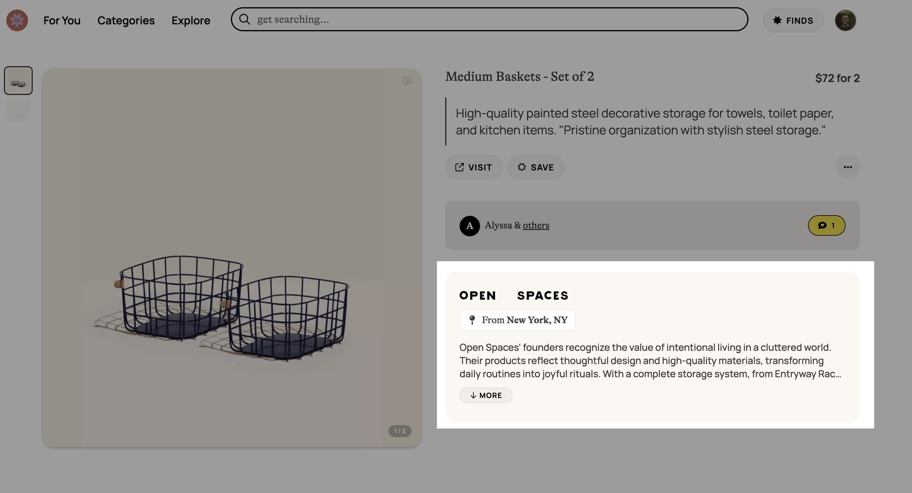Focus the "get searching" search field

496,20
